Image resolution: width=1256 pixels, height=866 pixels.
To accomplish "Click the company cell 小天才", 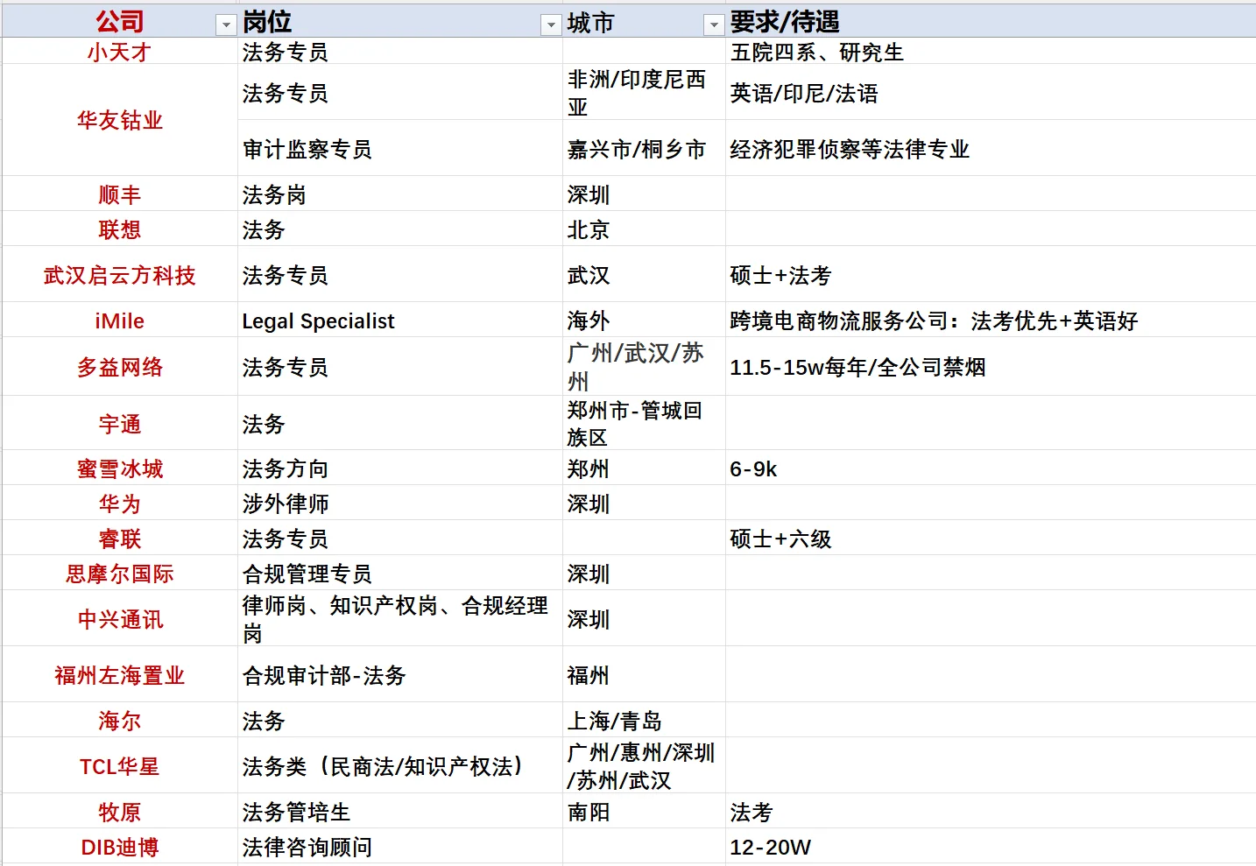I will point(120,52).
